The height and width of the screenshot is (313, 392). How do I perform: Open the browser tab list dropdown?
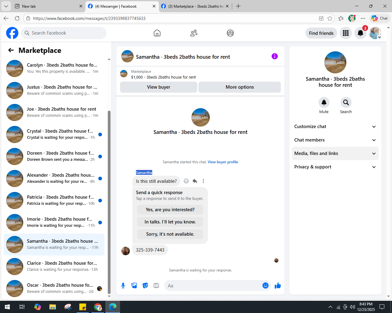tap(6, 6)
